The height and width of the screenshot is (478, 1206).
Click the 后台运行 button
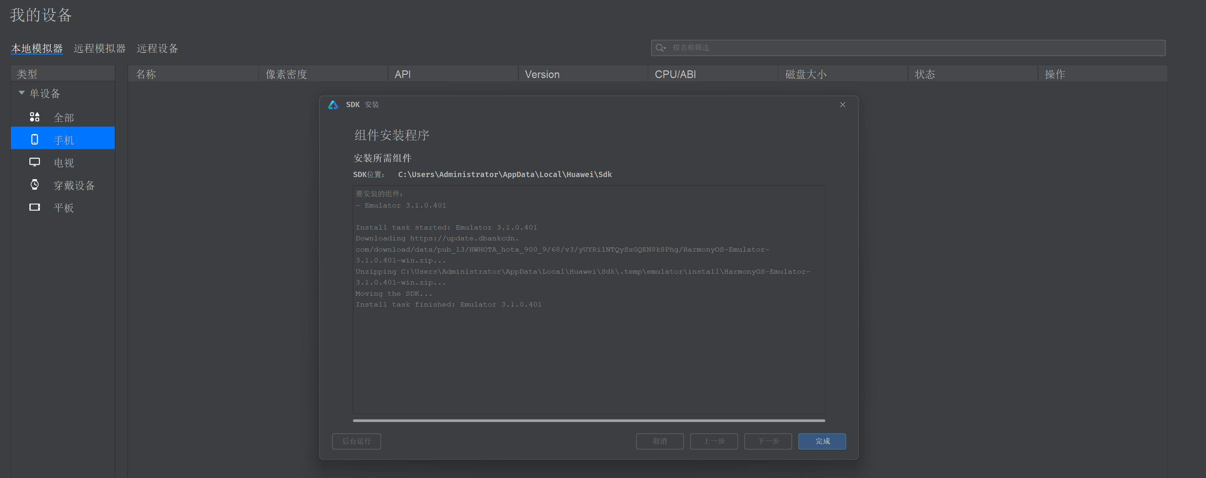[x=356, y=441]
